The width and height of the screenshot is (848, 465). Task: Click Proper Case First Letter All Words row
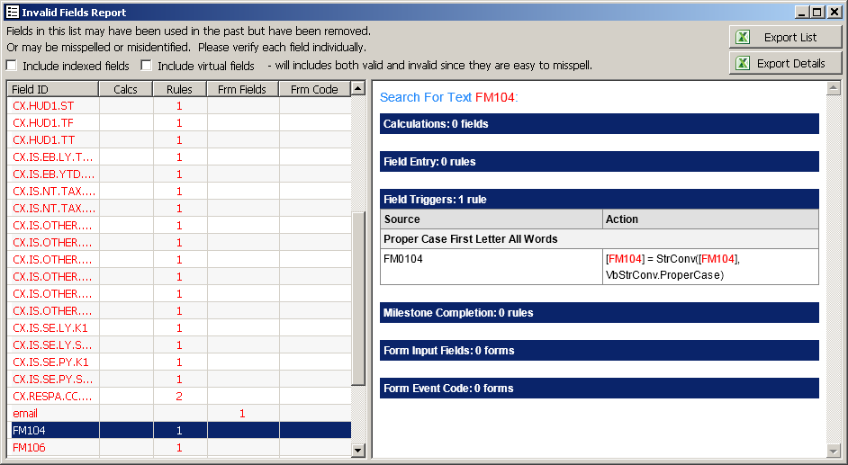600,238
